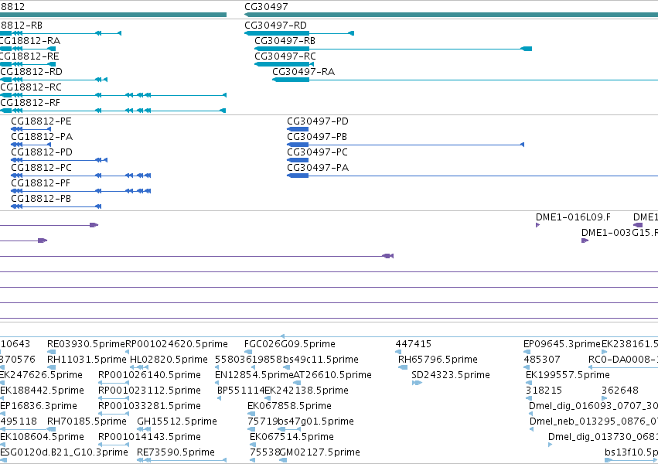Select the CG30497-RB transcript label
Screen dimensions: 658x464
[285, 41]
